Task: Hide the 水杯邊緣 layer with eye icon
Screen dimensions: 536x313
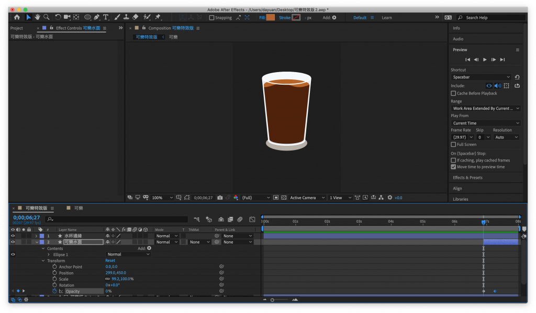Action: pyautogui.click(x=13, y=236)
